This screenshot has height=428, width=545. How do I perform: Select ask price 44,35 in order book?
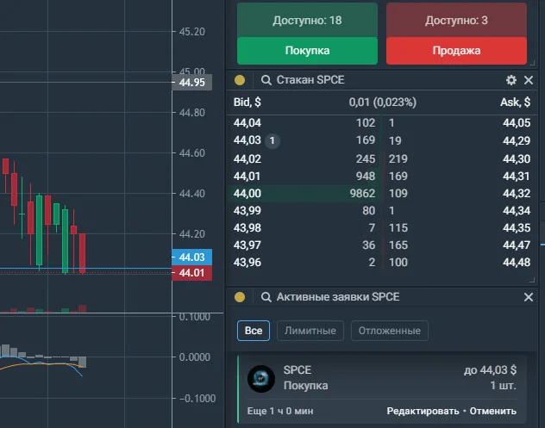pyautogui.click(x=517, y=228)
